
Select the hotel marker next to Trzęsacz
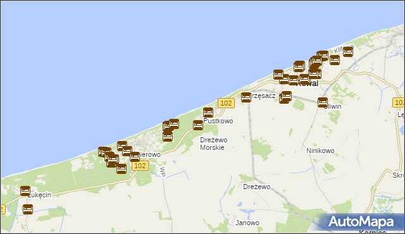[246, 97]
